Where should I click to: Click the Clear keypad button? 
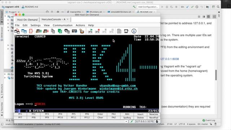pyautogui.click(x=100, y=118)
